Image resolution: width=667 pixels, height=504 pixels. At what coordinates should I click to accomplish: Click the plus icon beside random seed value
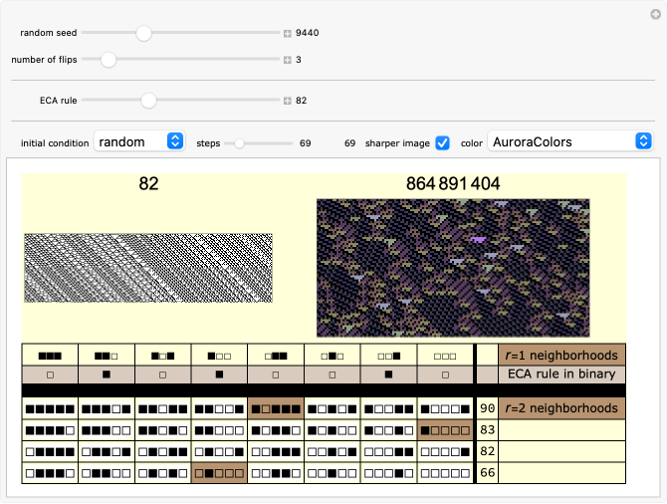287,33
